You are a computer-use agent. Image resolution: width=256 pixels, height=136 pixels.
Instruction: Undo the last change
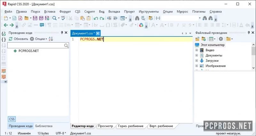click(x=96, y=18)
